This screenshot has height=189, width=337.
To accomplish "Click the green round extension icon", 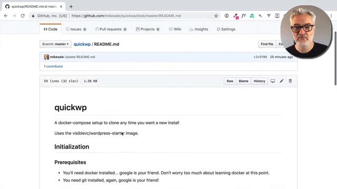I will [x=252, y=16].
